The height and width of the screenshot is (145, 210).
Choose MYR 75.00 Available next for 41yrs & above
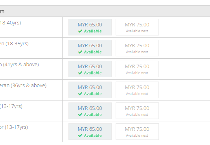pyautogui.click(x=137, y=69)
